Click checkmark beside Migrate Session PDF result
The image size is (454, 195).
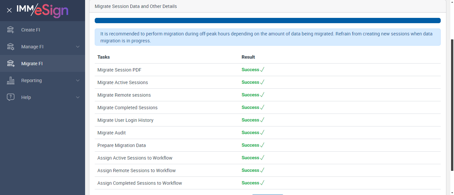pyautogui.click(x=262, y=70)
